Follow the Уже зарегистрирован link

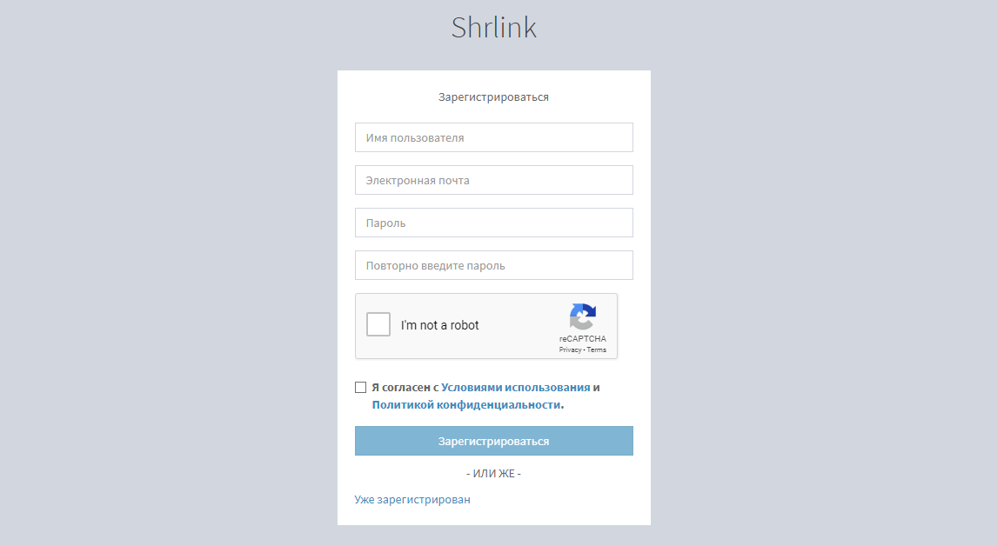point(412,500)
